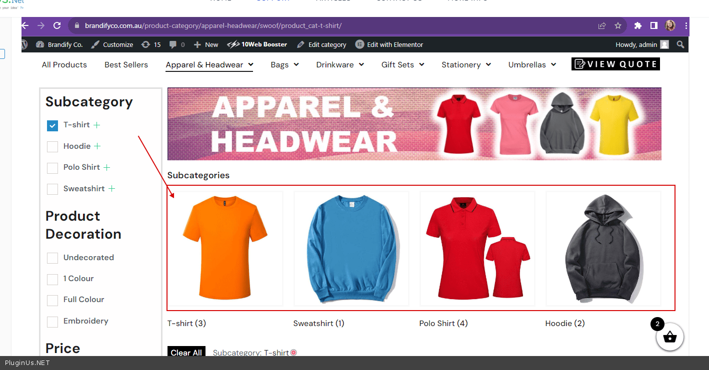
Task: Open the Chrome three-dot menu
Action: point(685,25)
